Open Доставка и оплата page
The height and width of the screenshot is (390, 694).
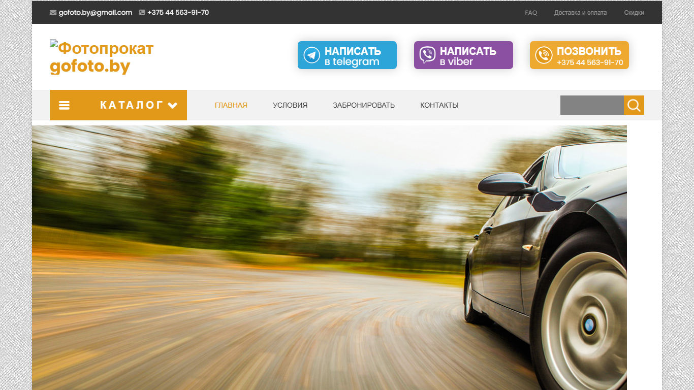(x=580, y=13)
